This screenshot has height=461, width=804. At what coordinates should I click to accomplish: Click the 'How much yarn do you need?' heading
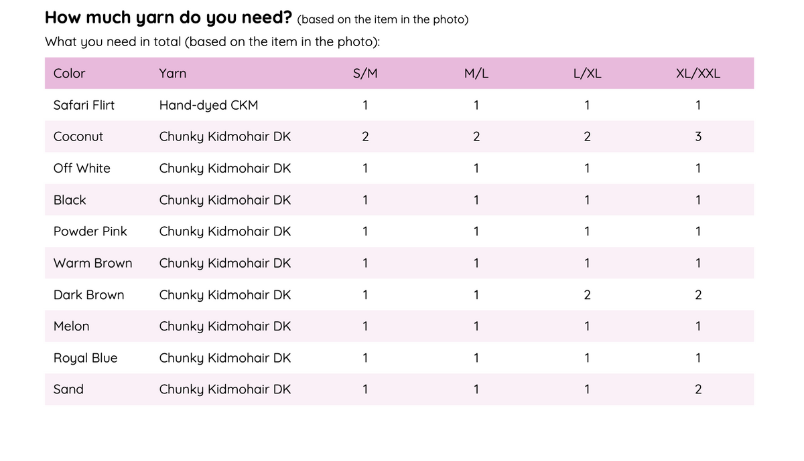[x=170, y=17]
